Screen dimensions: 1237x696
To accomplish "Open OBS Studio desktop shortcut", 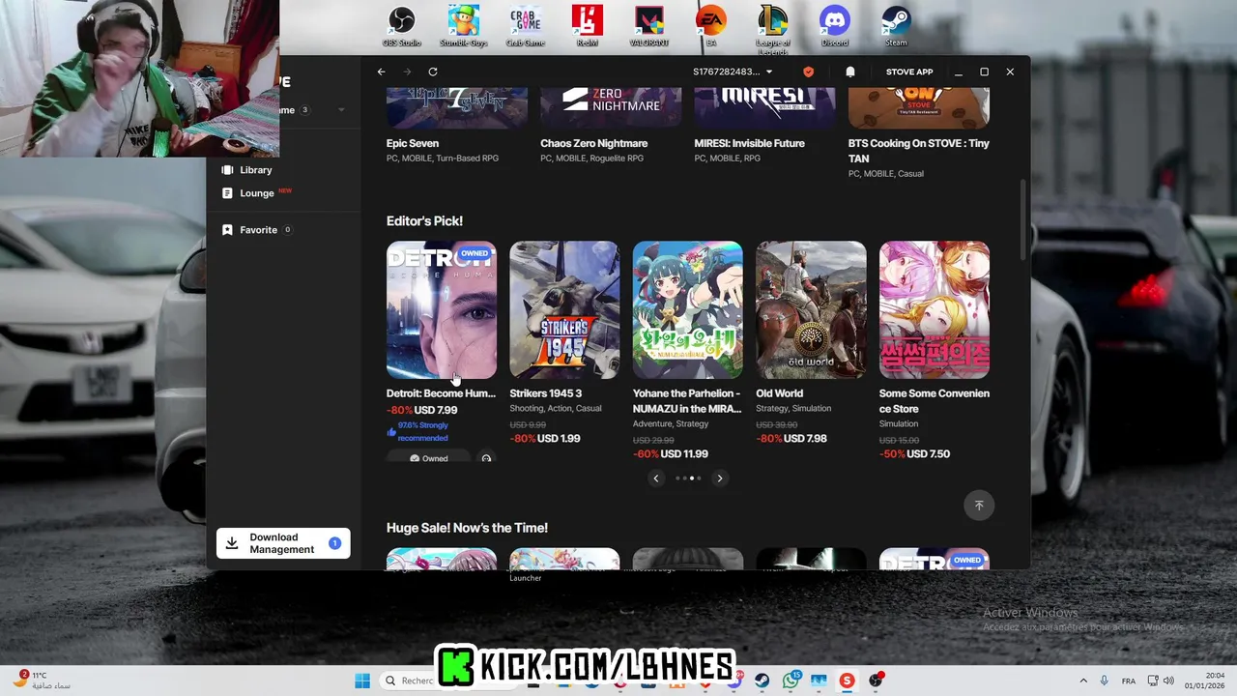I will click(x=402, y=27).
